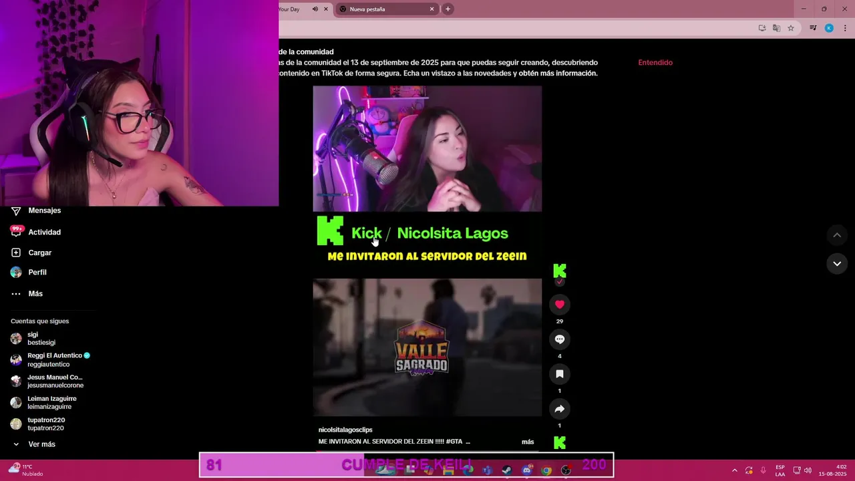Open the sound disc icon below share

tap(560, 442)
